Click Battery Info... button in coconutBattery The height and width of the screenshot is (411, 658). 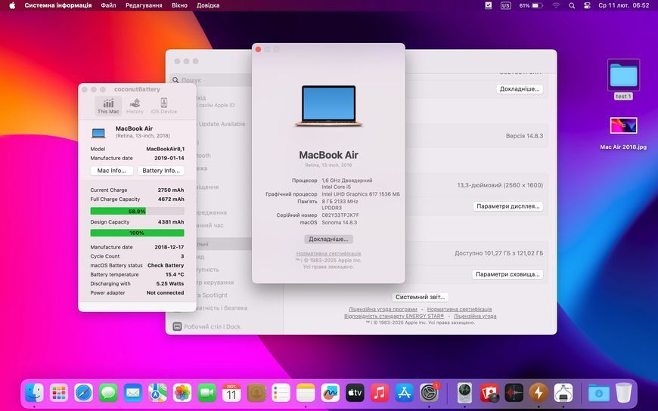click(161, 171)
